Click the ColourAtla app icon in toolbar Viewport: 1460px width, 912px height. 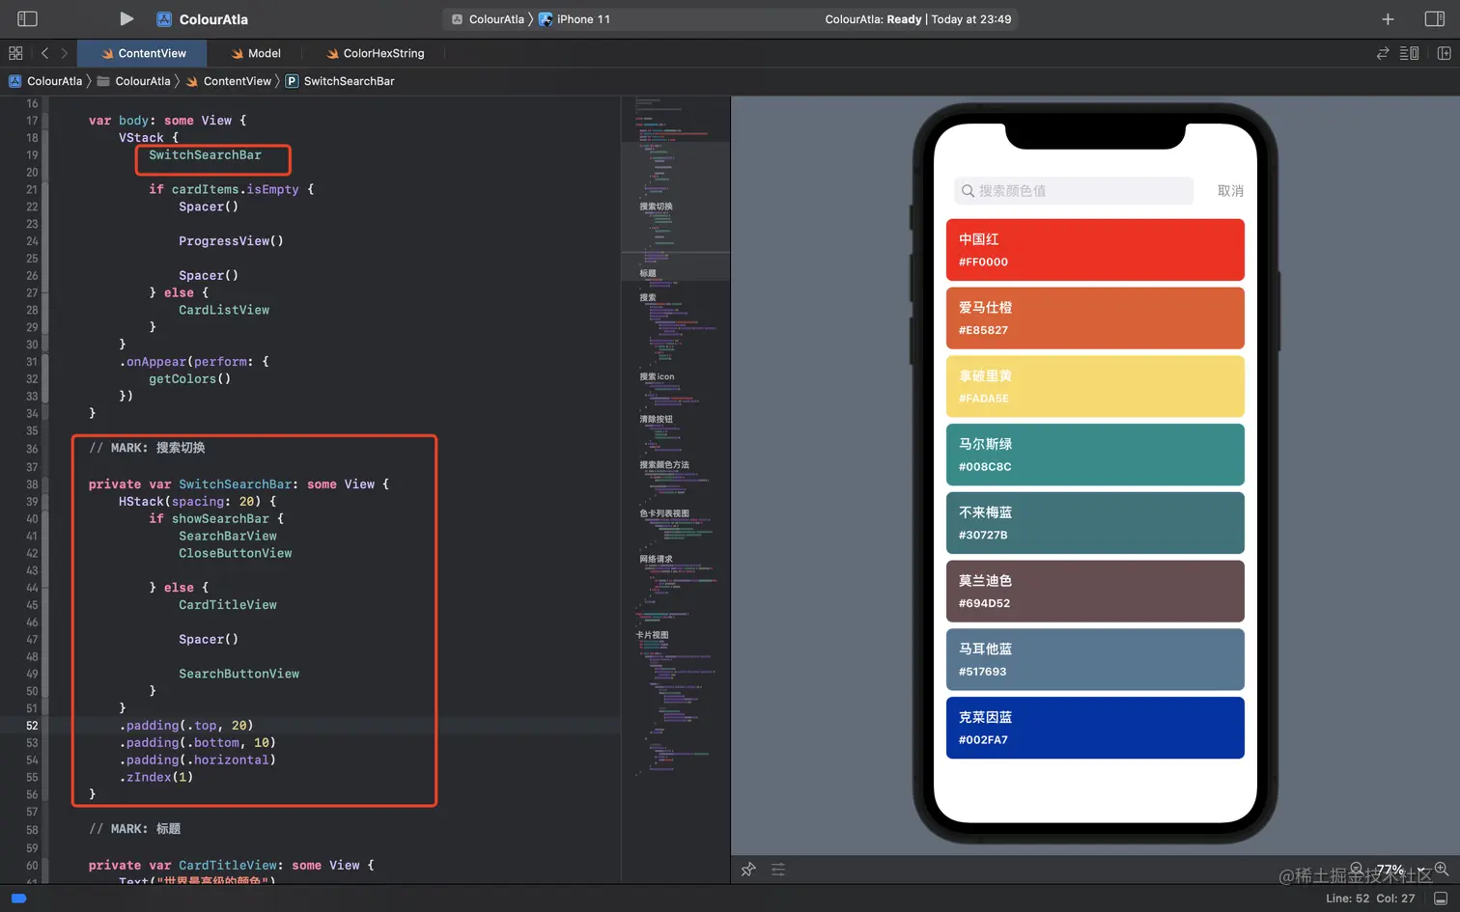point(164,18)
